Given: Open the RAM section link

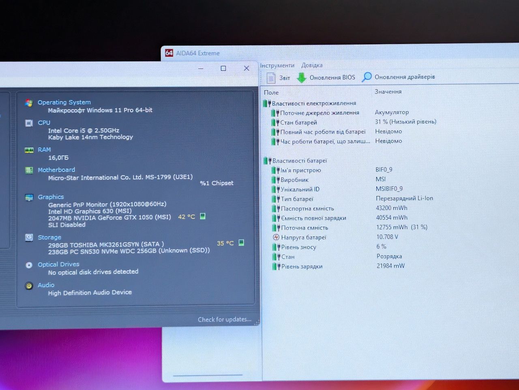Looking at the screenshot, I should click(44, 150).
